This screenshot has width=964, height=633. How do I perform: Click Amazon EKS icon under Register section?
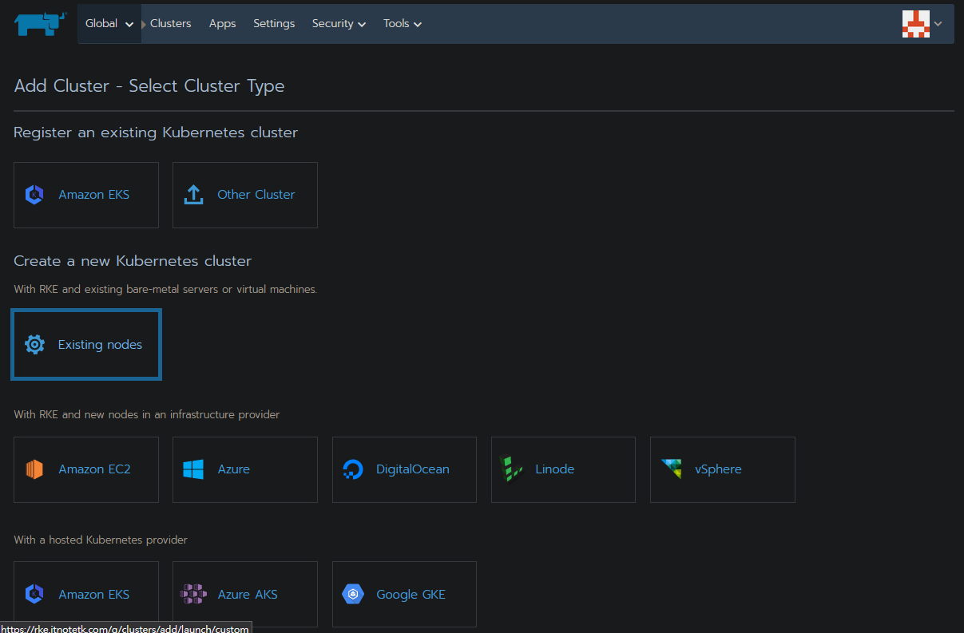tap(34, 195)
